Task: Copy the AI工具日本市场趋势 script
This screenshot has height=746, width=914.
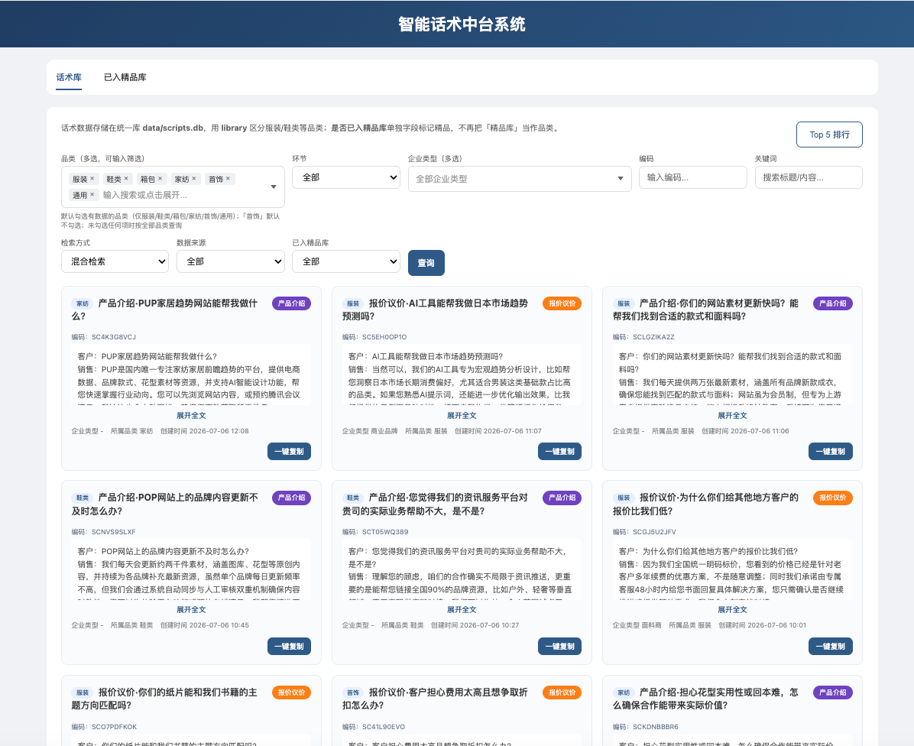Action: 559,451
